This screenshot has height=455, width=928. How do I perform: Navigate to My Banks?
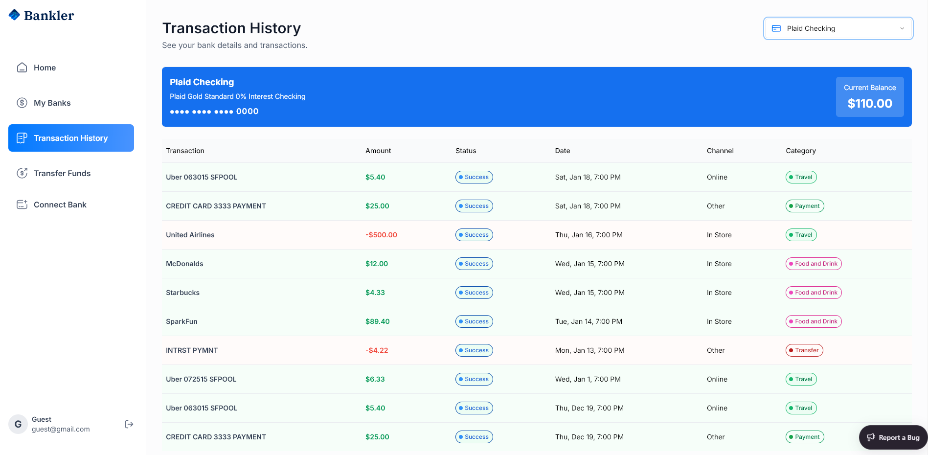click(x=52, y=103)
